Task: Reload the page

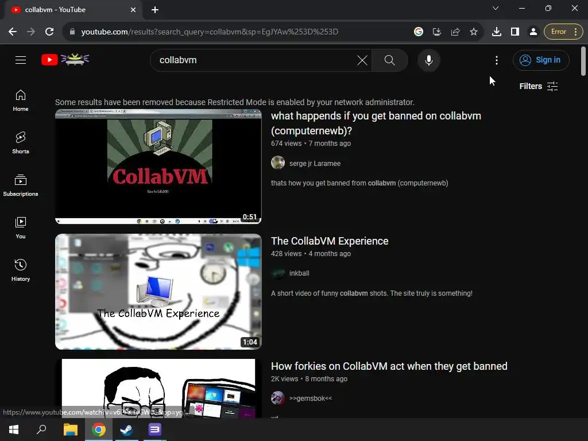Action: [x=49, y=32]
